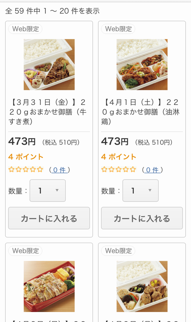Add the 牛すき煮 bento to cart
191x322 pixels.
[x=49, y=218]
